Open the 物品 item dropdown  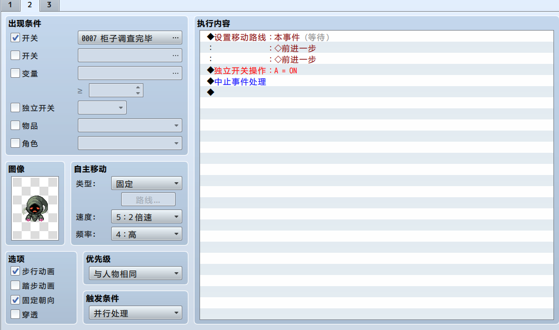click(130, 126)
